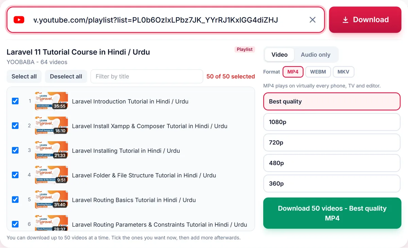Click title 'Laravel Installing Tutorial in Hindi / Urdu'

coord(126,151)
